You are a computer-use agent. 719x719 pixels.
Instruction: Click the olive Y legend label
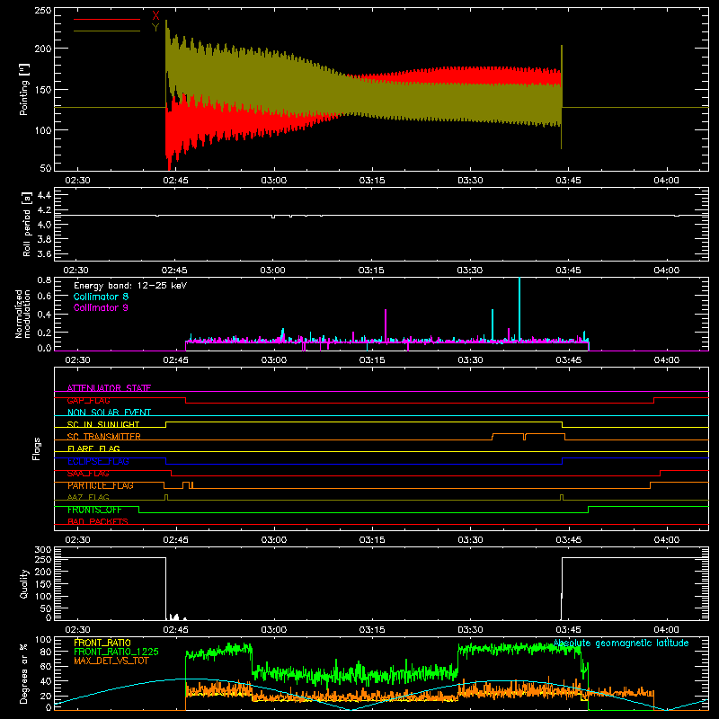tap(155, 28)
